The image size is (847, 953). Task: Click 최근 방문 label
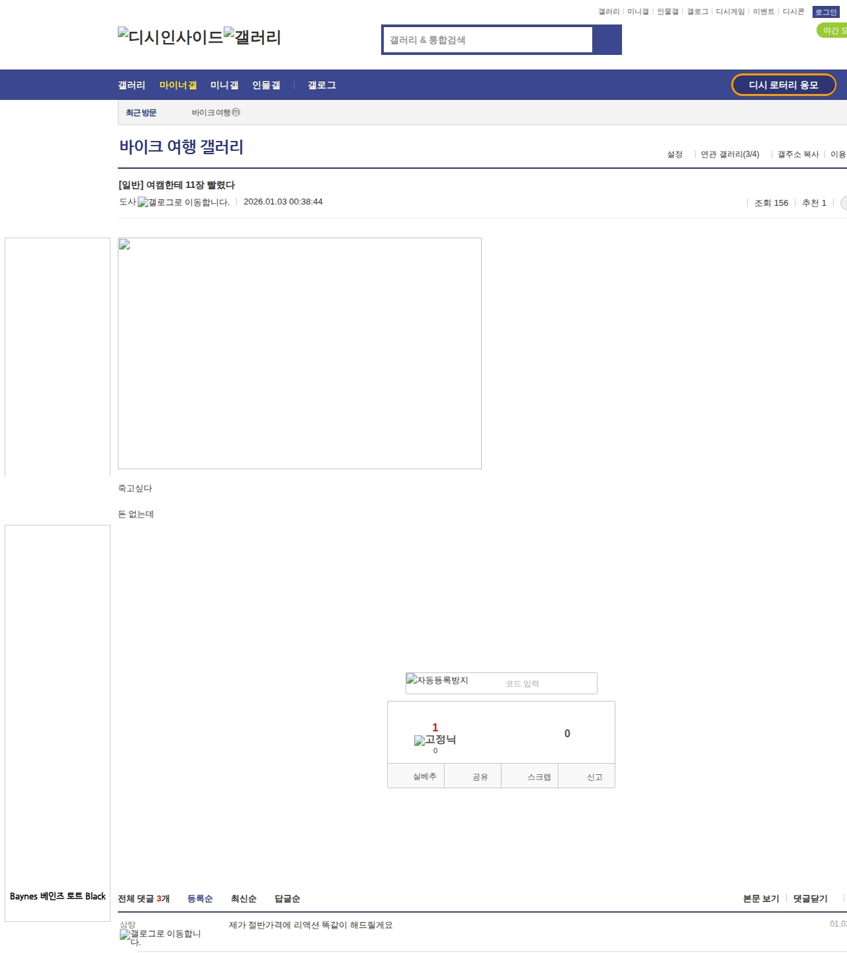pos(141,113)
